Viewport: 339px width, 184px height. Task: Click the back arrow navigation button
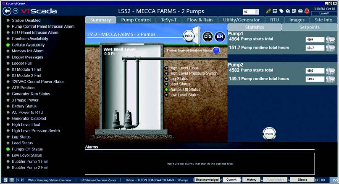click(x=7, y=11)
